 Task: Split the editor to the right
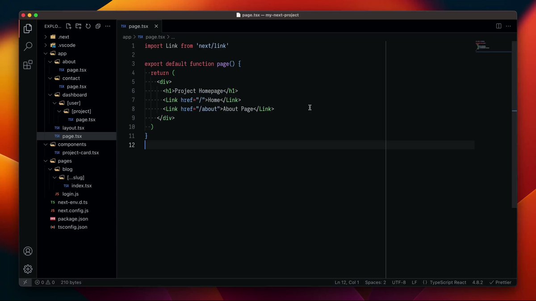coord(498,26)
